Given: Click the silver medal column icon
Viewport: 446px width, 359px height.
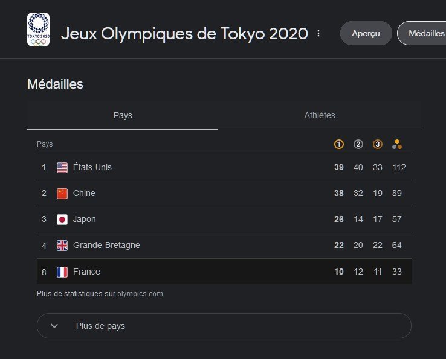Looking at the screenshot, I should 358,144.
